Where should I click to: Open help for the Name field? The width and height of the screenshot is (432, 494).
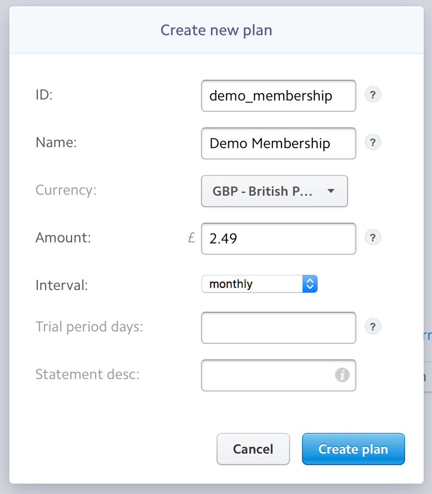[372, 142]
